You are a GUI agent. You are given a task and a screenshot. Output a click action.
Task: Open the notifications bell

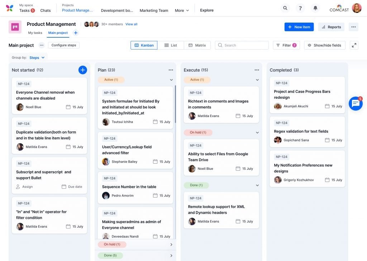coord(315,8)
